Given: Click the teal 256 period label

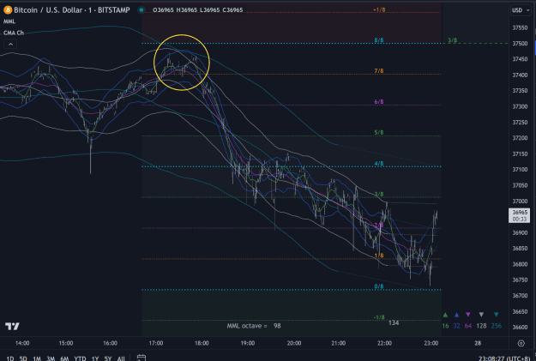Looking at the screenshot, I should [x=496, y=326].
